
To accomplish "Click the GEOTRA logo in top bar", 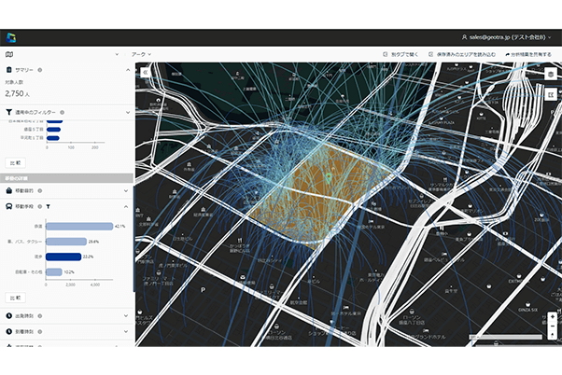I will (x=12, y=36).
